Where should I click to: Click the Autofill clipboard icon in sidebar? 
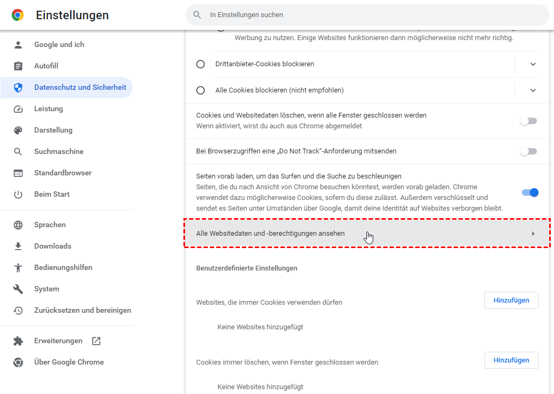pos(18,66)
